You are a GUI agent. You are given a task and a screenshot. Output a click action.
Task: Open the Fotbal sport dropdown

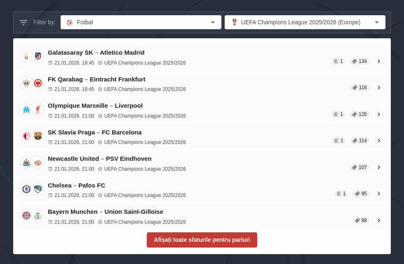[x=141, y=22]
